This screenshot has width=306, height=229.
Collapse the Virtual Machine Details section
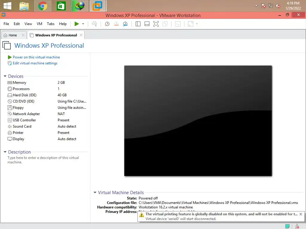[x=95, y=192]
